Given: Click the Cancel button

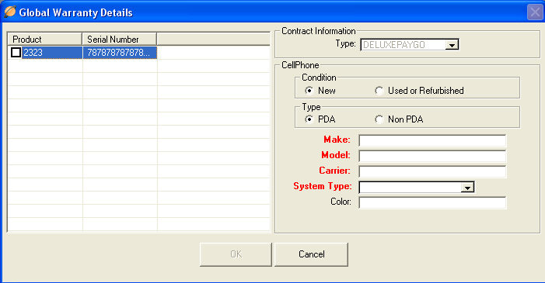Looking at the screenshot, I should (x=311, y=254).
